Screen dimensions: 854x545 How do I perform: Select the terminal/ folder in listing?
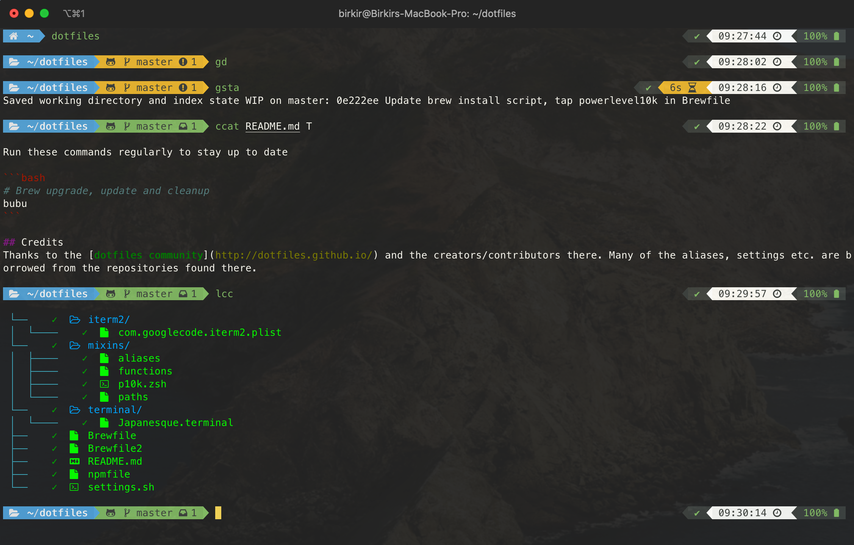114,410
